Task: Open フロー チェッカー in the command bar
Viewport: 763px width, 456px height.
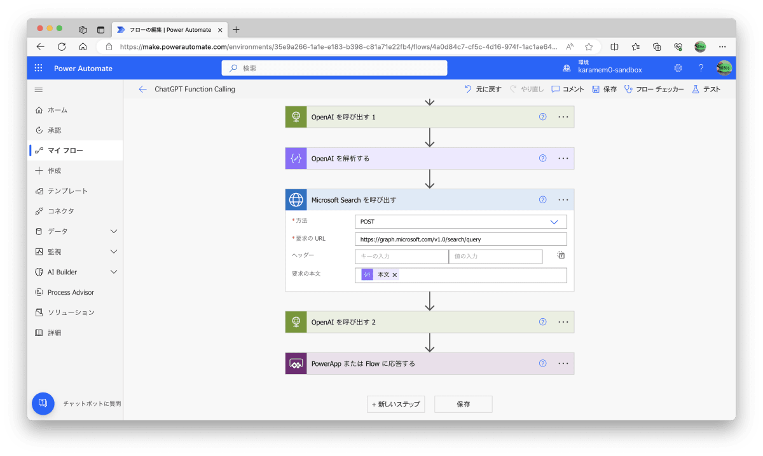Action: 654,90
